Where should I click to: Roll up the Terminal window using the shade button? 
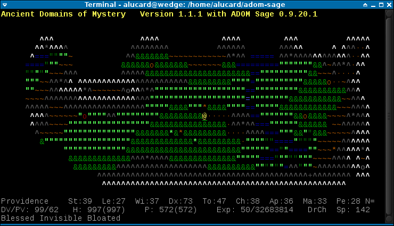365,4
